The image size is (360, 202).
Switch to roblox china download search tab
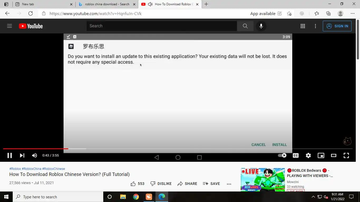click(107, 4)
